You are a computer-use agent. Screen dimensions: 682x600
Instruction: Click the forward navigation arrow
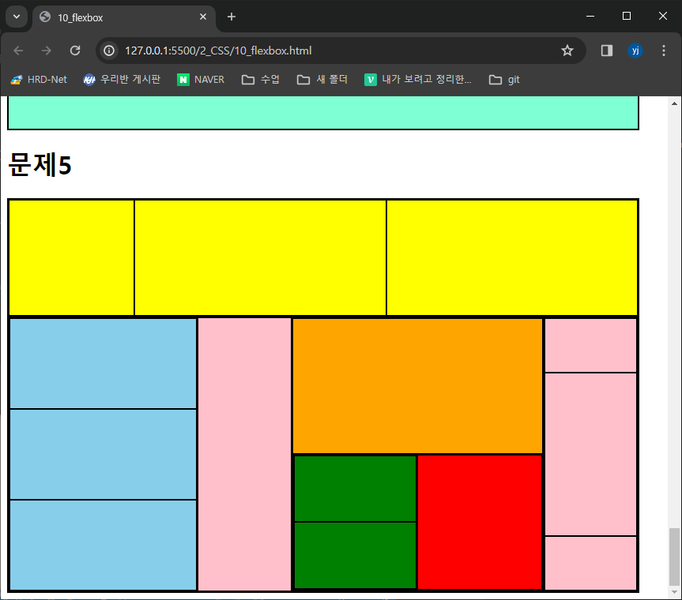46,50
